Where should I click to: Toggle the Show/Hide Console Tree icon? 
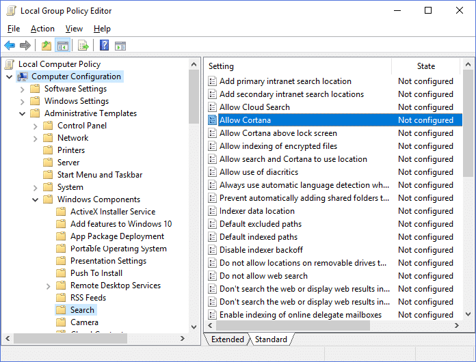coord(62,46)
